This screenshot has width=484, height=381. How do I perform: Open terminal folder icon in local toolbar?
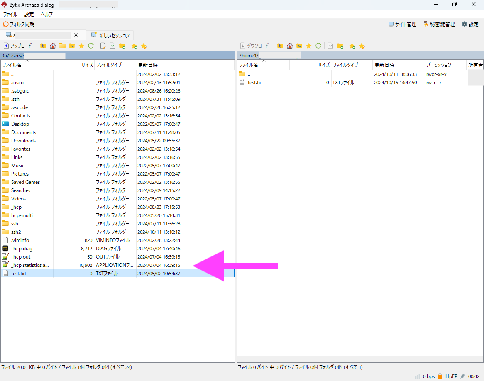pyautogui.click(x=72, y=46)
